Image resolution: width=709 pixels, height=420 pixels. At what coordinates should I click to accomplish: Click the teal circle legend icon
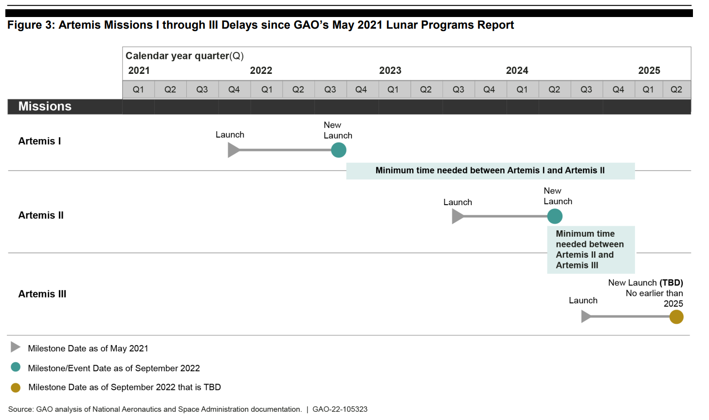click(16, 367)
